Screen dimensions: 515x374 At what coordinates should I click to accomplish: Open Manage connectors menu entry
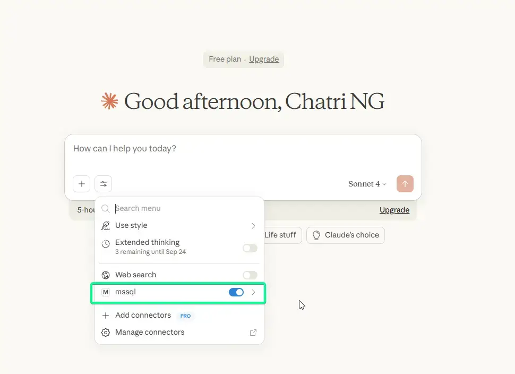point(150,333)
